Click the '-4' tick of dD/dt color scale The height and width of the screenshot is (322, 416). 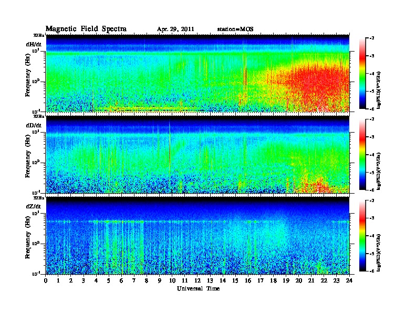click(372, 155)
